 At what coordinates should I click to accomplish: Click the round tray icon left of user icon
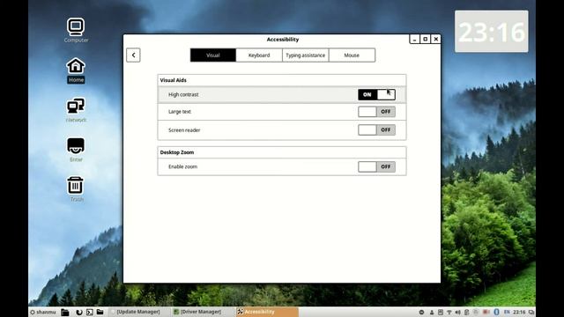point(421,313)
